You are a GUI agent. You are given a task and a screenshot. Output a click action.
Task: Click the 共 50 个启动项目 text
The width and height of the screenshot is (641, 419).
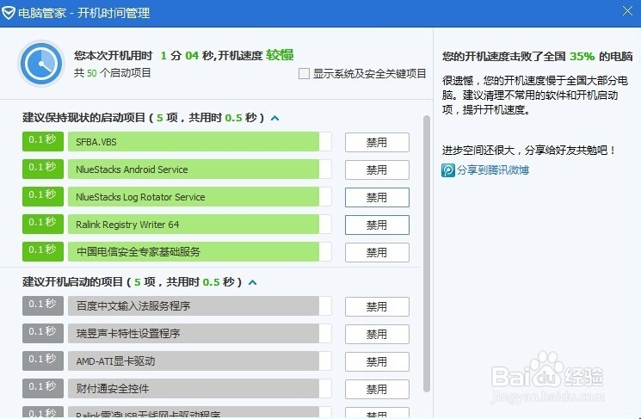click(x=113, y=73)
